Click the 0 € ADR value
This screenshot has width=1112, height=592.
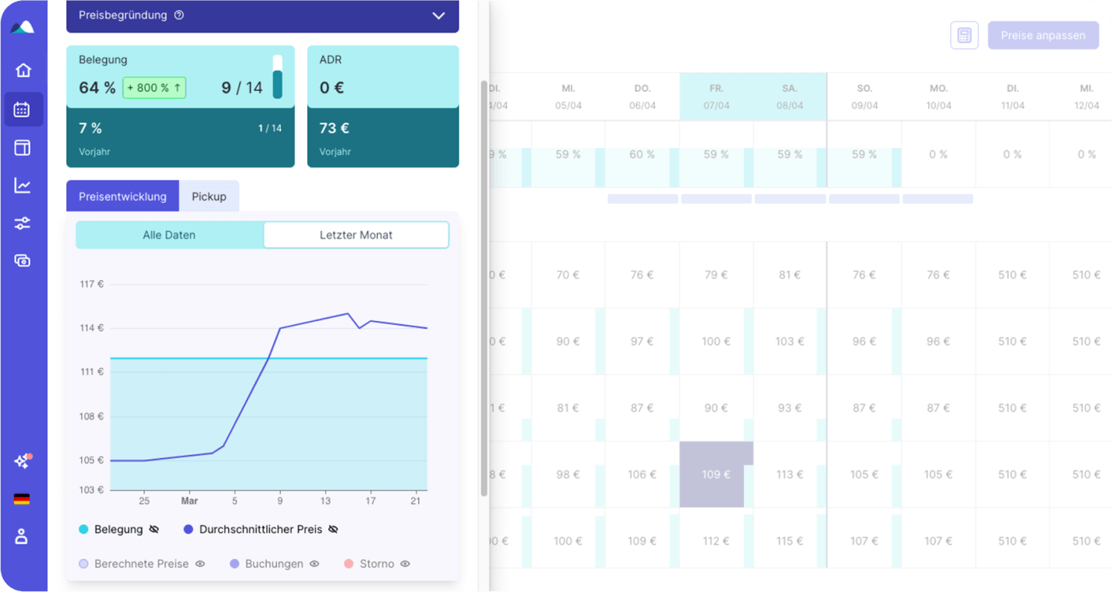[332, 88]
